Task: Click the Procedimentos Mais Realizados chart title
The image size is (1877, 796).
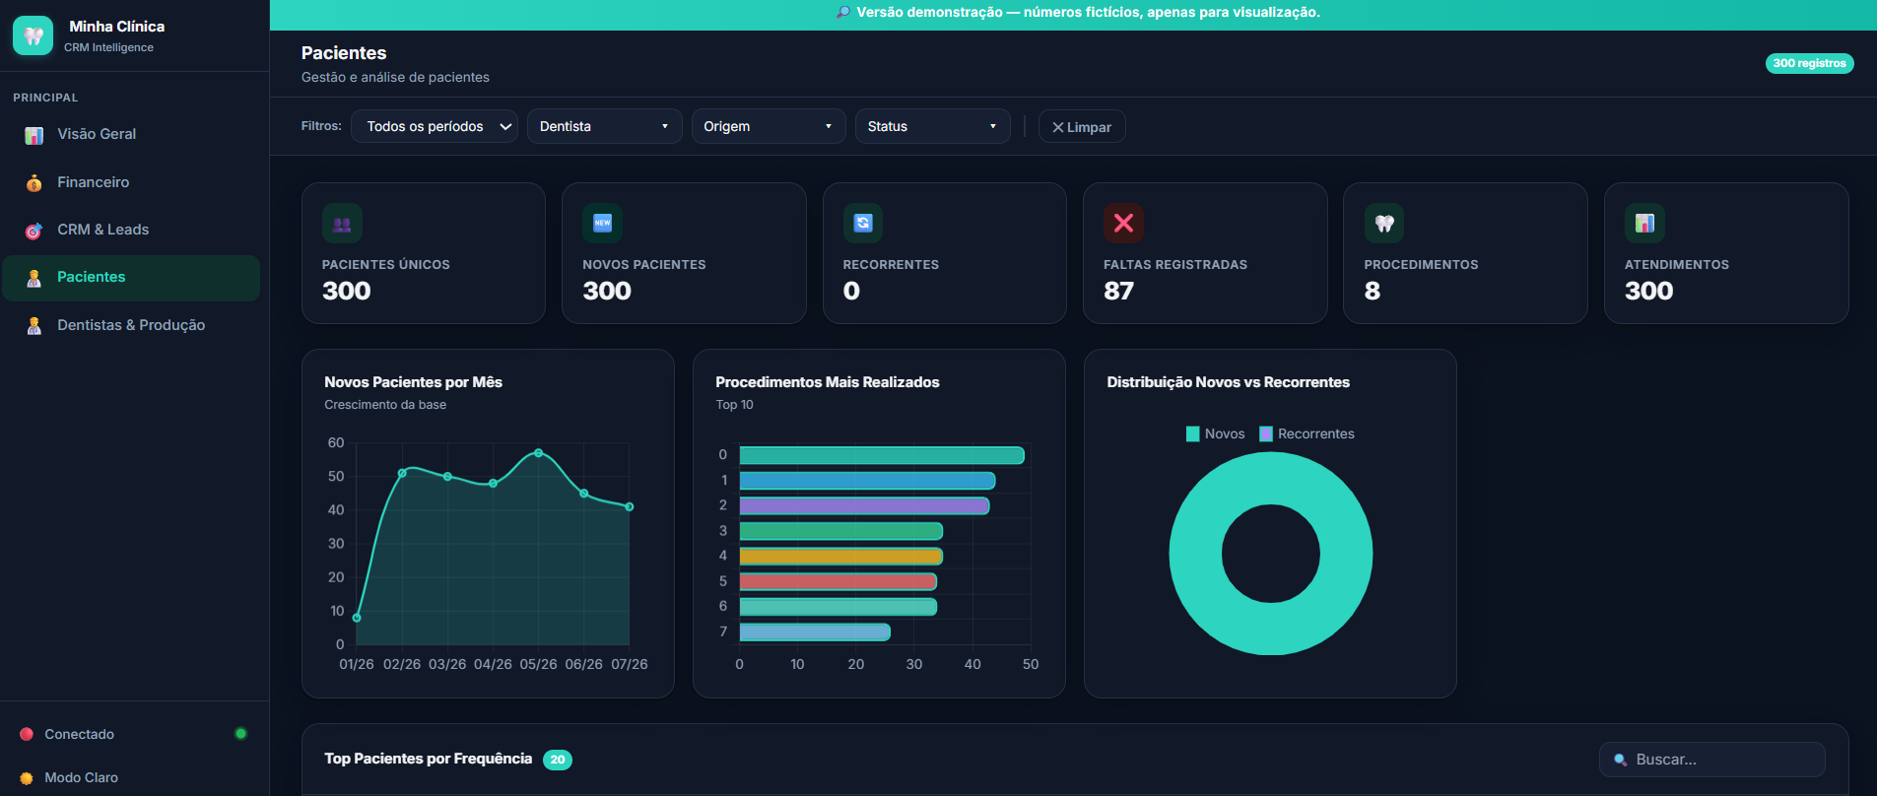Action: (828, 382)
